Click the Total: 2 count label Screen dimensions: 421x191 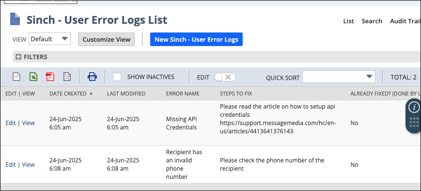[404, 78]
